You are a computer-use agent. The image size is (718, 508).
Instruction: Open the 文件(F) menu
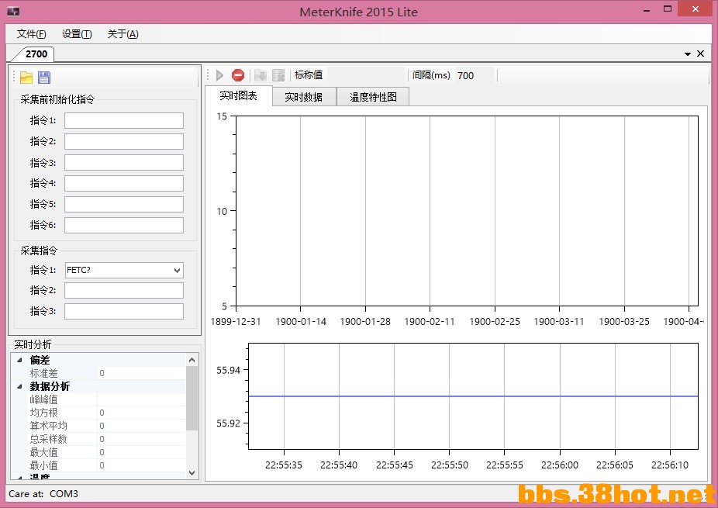coord(31,34)
